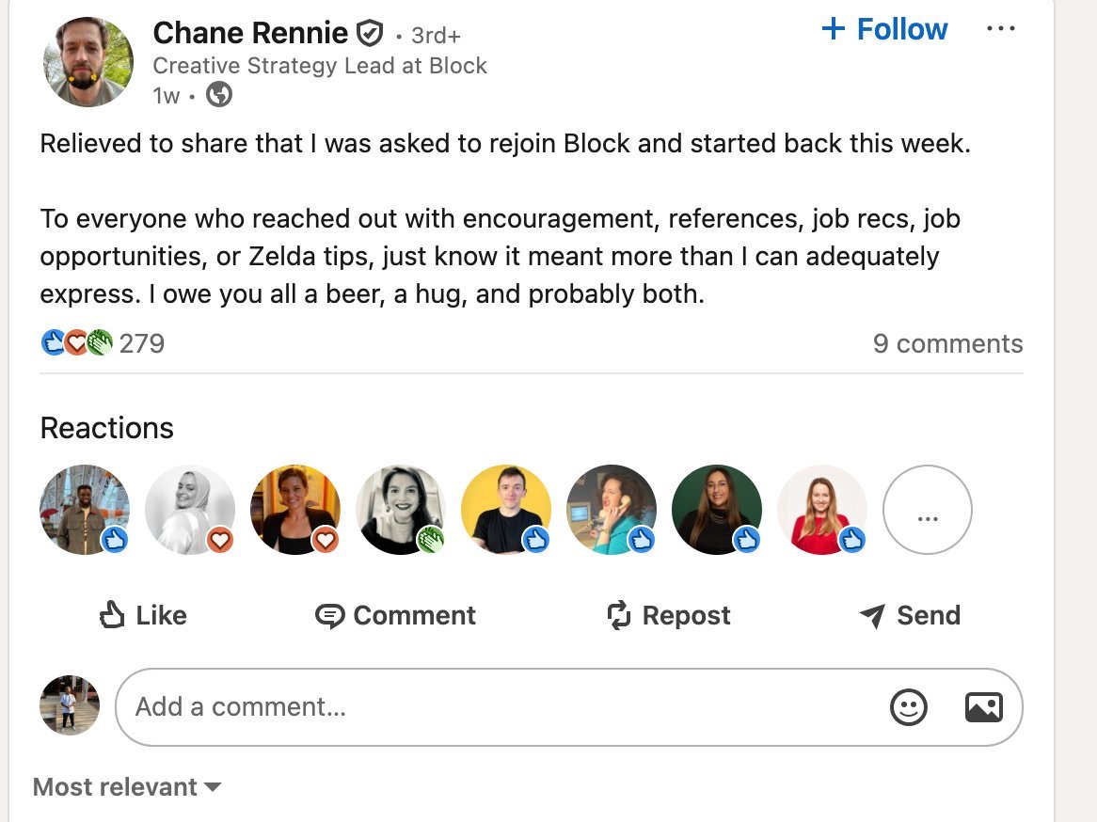The width and height of the screenshot is (1097, 822).
Task: Click the Repost arrows icon
Action: click(x=618, y=616)
